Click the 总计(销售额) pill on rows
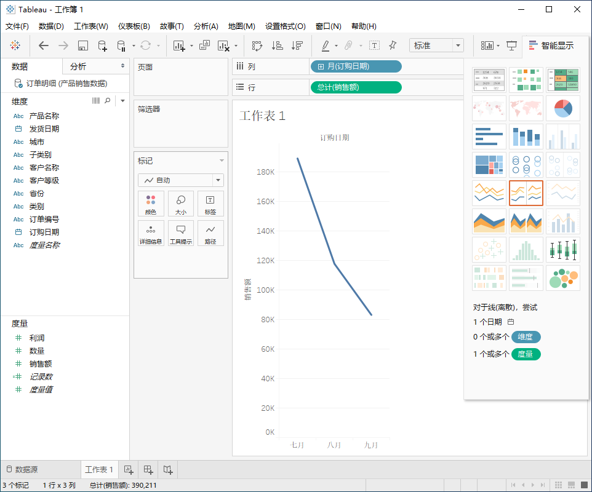592x492 pixels. pos(356,87)
